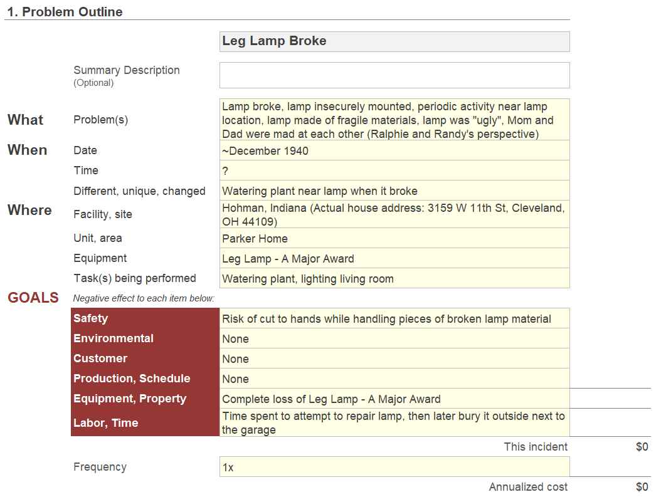This screenshot has width=661, height=502.
Task: Click the Customer goal field showing None
Action: (x=394, y=358)
